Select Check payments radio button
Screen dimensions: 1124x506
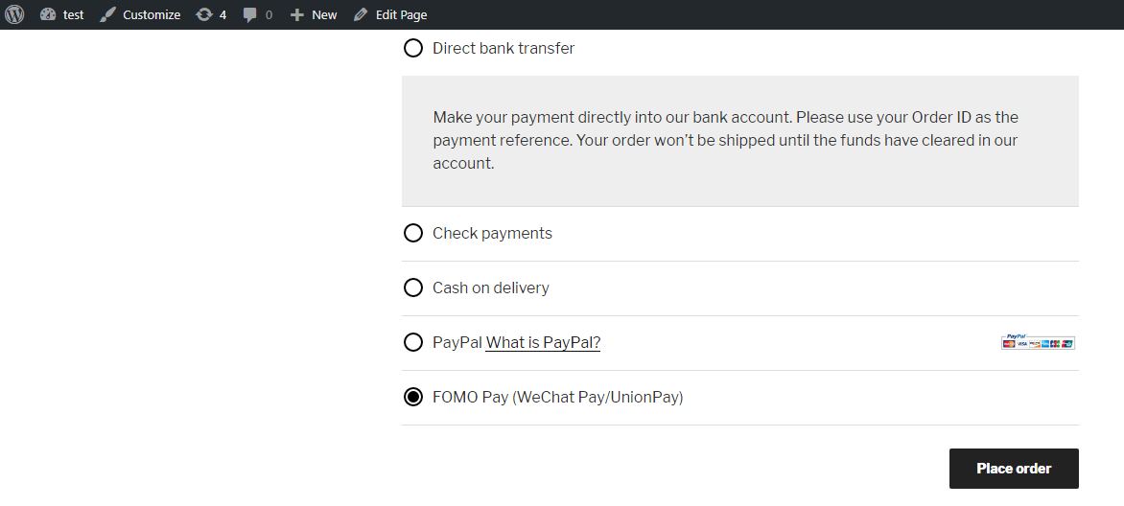pos(413,233)
